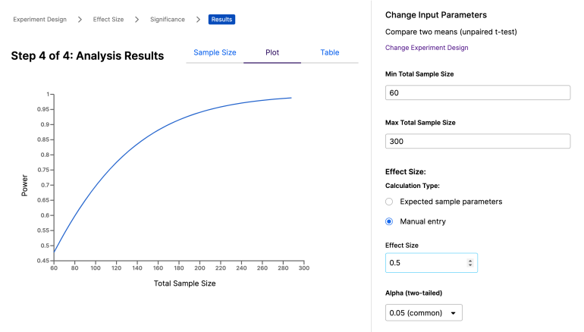Image resolution: width=584 pixels, height=332 pixels.
Task: Click the highlighted Results breadcrumb
Action: pyautogui.click(x=221, y=19)
